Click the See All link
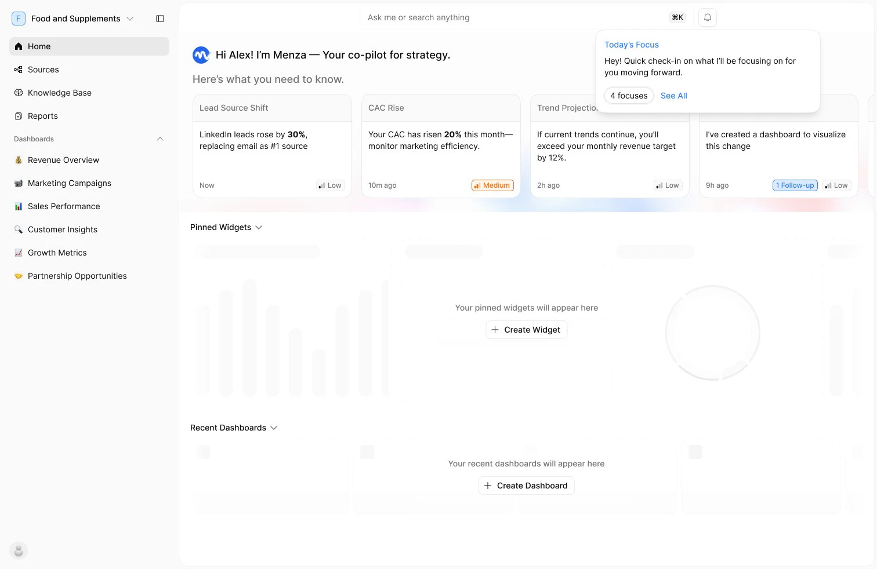 674,96
